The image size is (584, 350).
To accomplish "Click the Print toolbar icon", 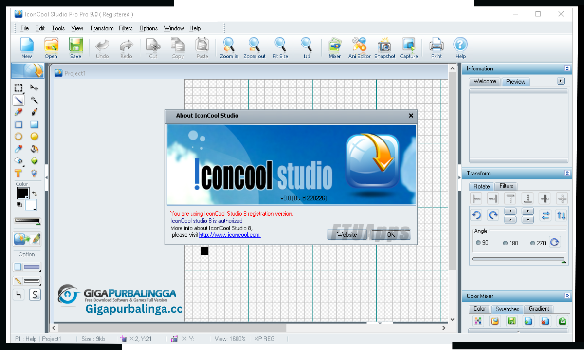I will click(437, 48).
